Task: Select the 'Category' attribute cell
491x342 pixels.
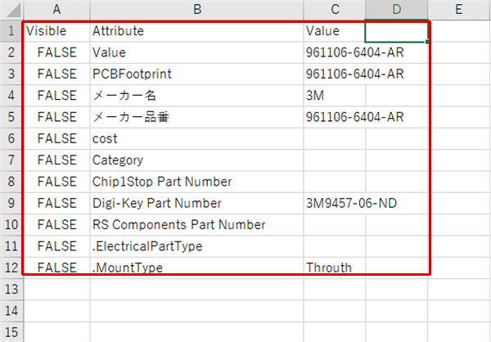Action: pos(196,160)
